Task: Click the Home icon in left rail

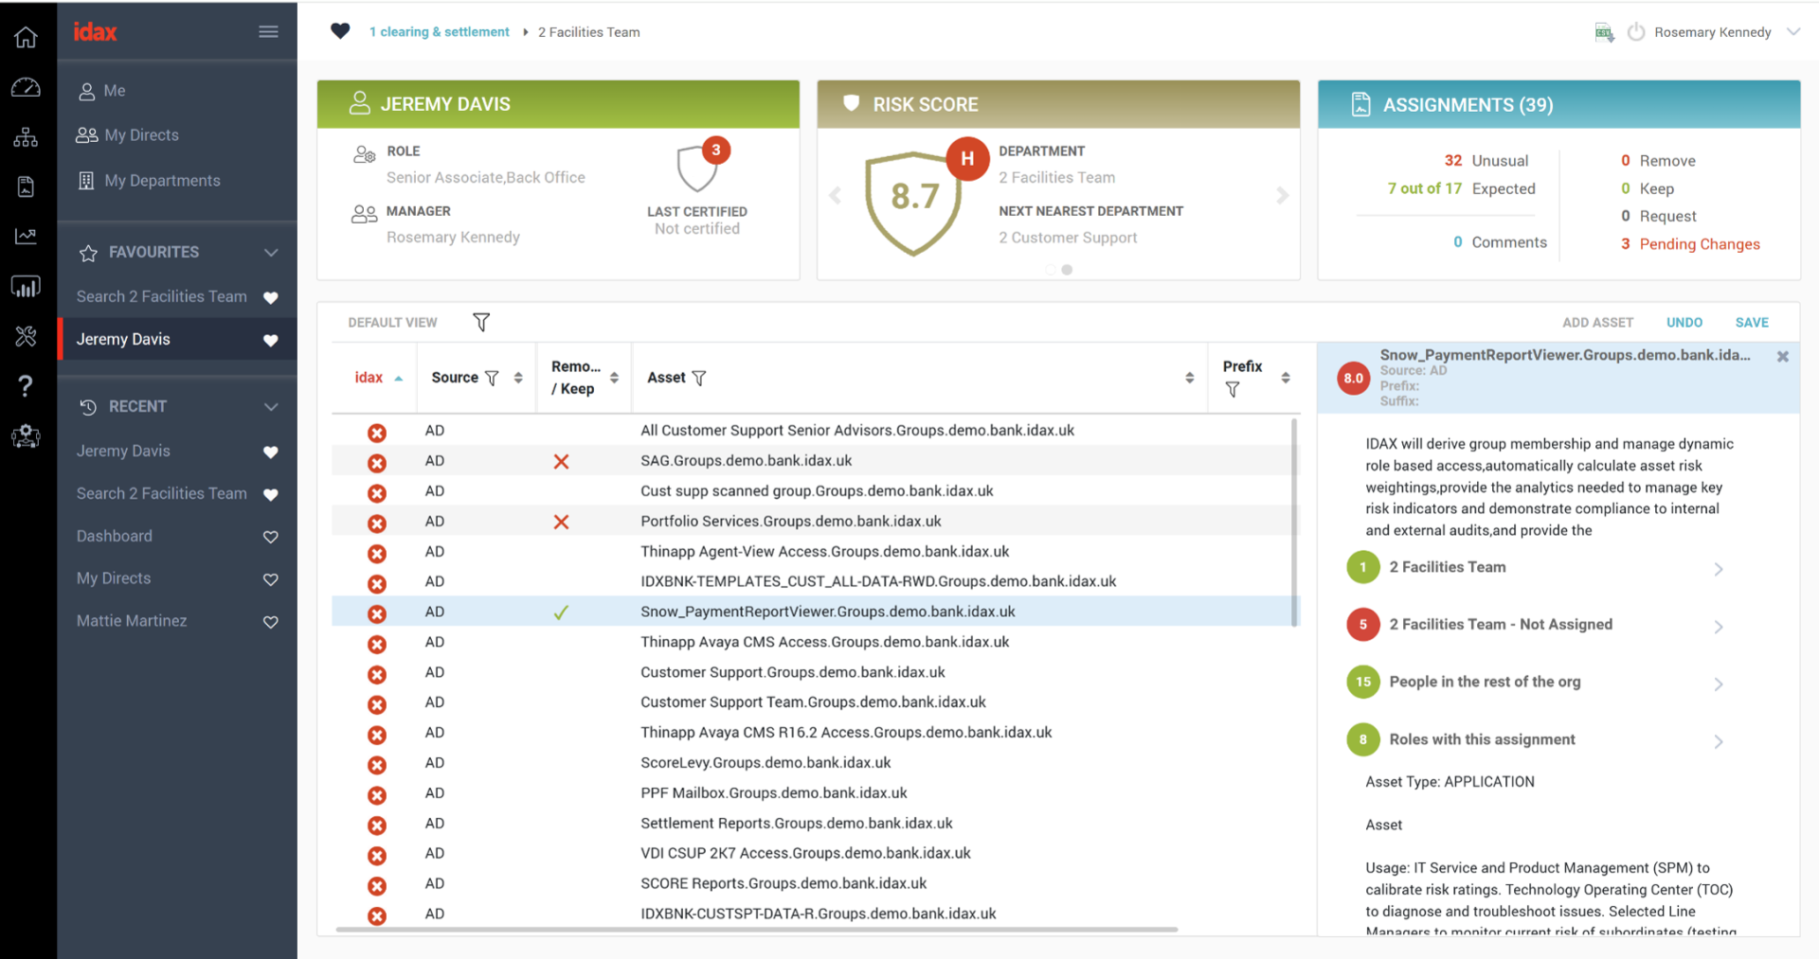Action: pyautogui.click(x=26, y=37)
